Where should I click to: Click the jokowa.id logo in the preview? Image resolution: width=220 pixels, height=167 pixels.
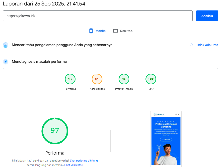(159, 114)
